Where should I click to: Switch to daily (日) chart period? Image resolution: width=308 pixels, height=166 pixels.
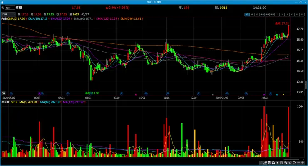[x=247, y=14]
